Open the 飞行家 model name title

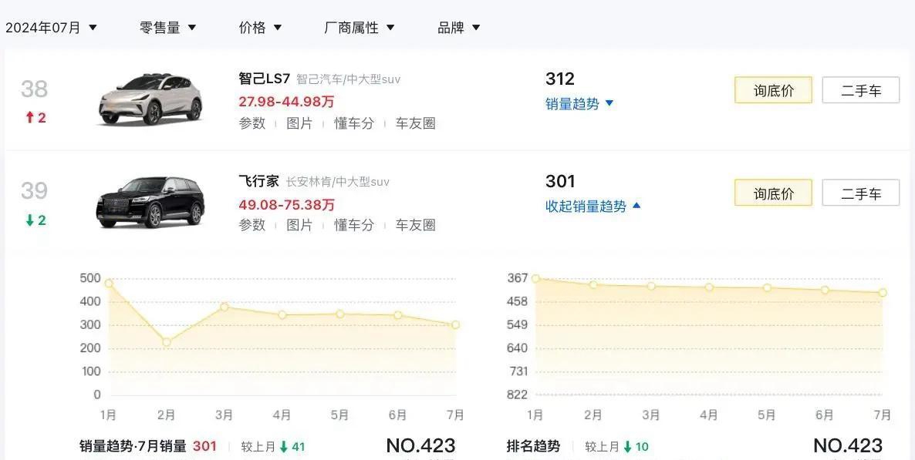tap(258, 181)
